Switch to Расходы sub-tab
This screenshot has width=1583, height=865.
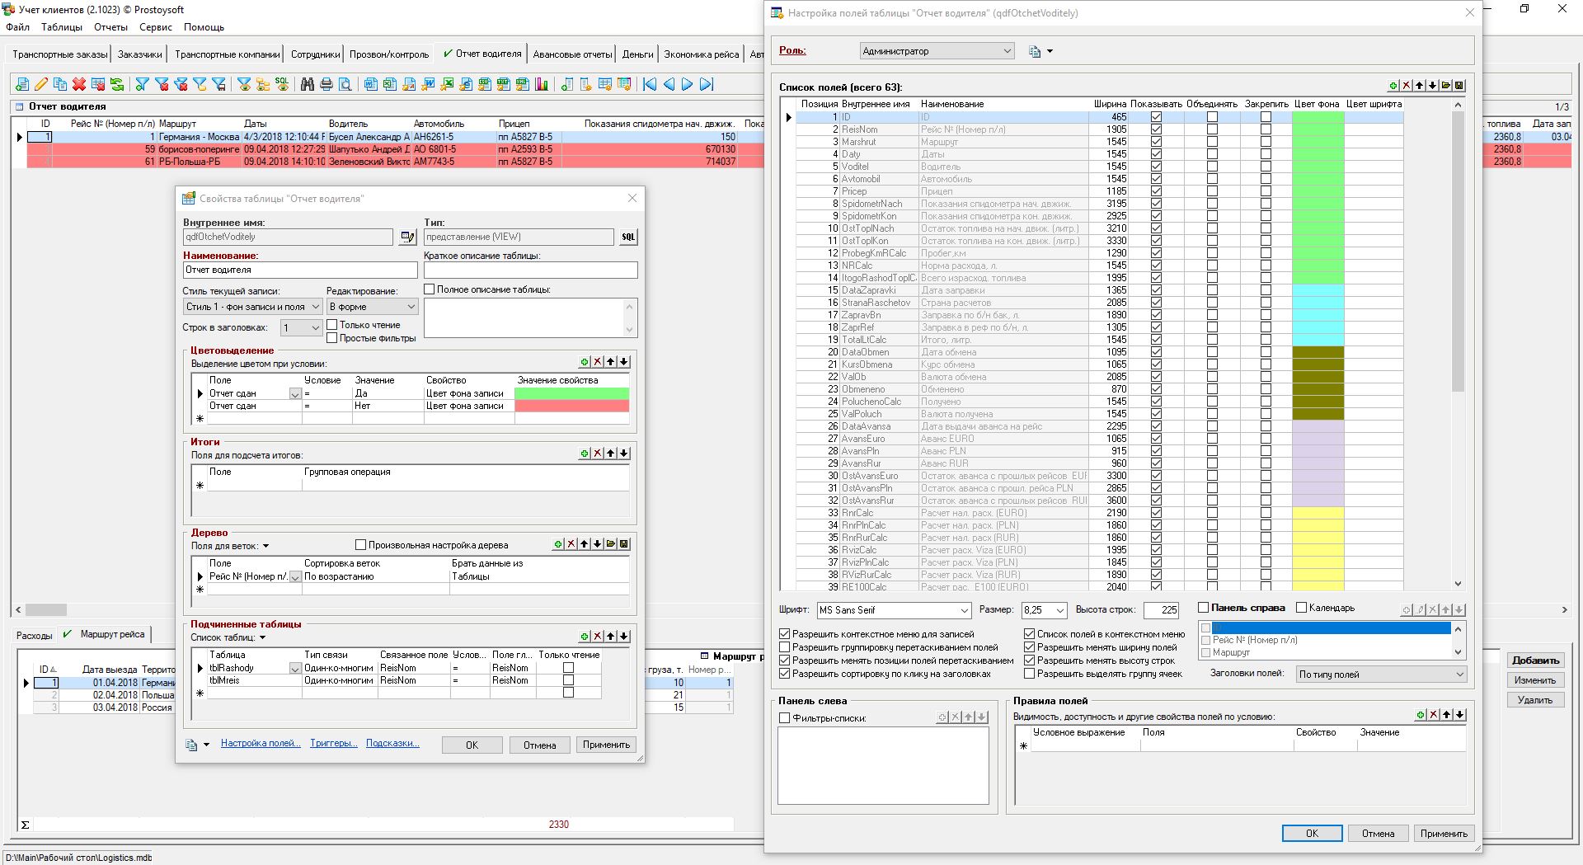(35, 636)
